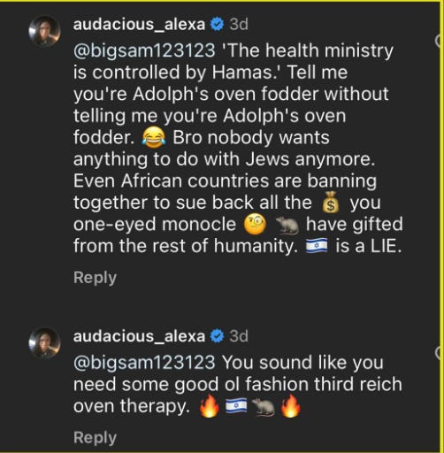Image resolution: width=444 pixels, height=453 pixels.
Task: Tap the verified badge on the second comment
Action: [x=217, y=336]
